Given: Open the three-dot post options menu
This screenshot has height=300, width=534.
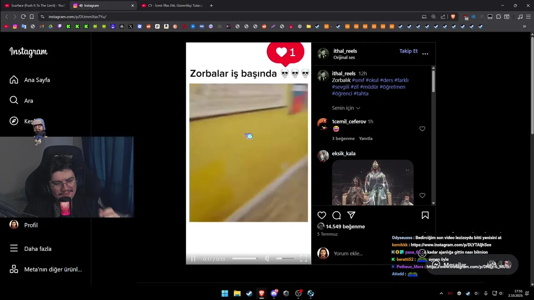Looking at the screenshot, I should click(x=425, y=54).
